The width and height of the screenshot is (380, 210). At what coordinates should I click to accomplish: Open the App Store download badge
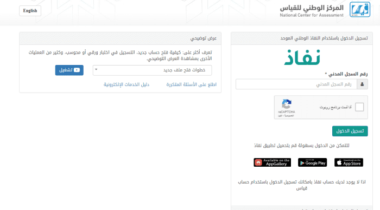click(x=349, y=162)
